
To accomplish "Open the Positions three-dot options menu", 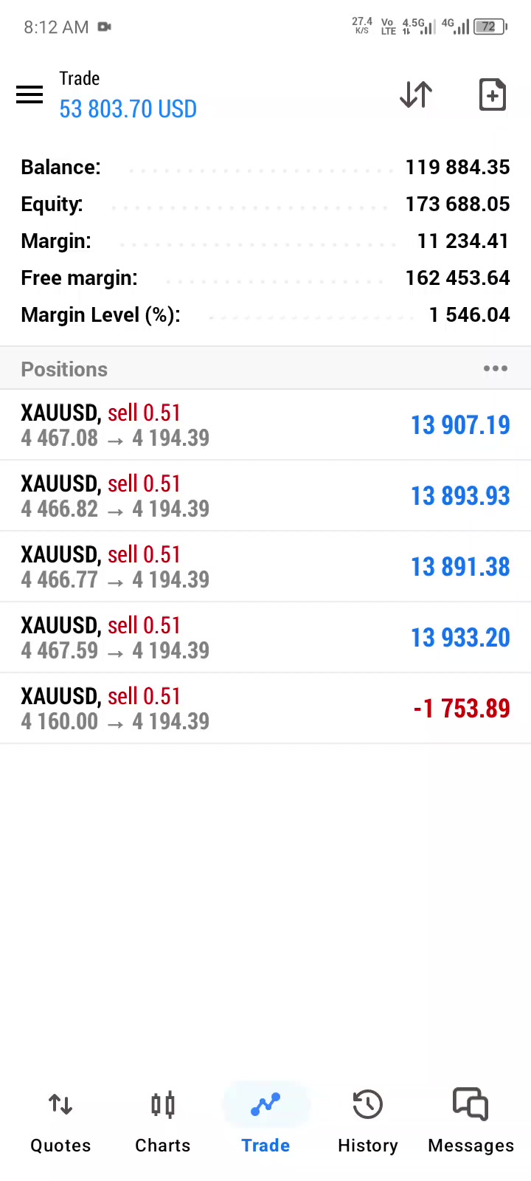I will pyautogui.click(x=496, y=369).
